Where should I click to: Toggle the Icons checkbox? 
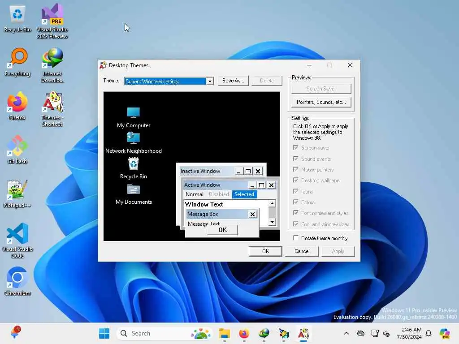point(296,191)
